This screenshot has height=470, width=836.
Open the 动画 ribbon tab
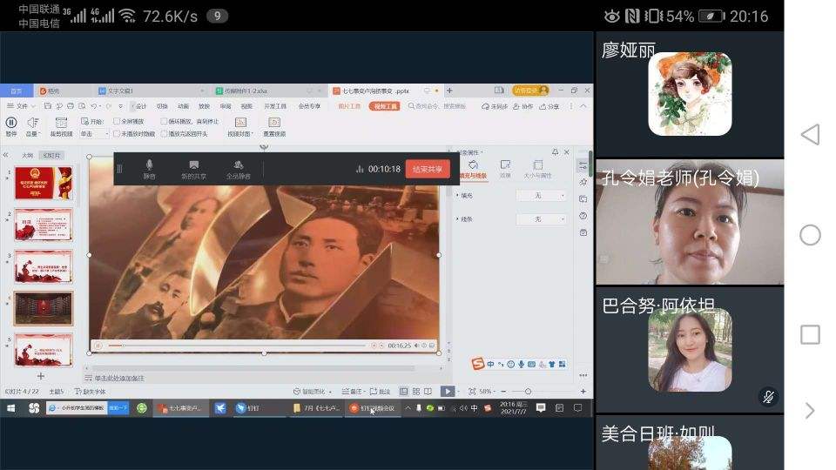184,106
